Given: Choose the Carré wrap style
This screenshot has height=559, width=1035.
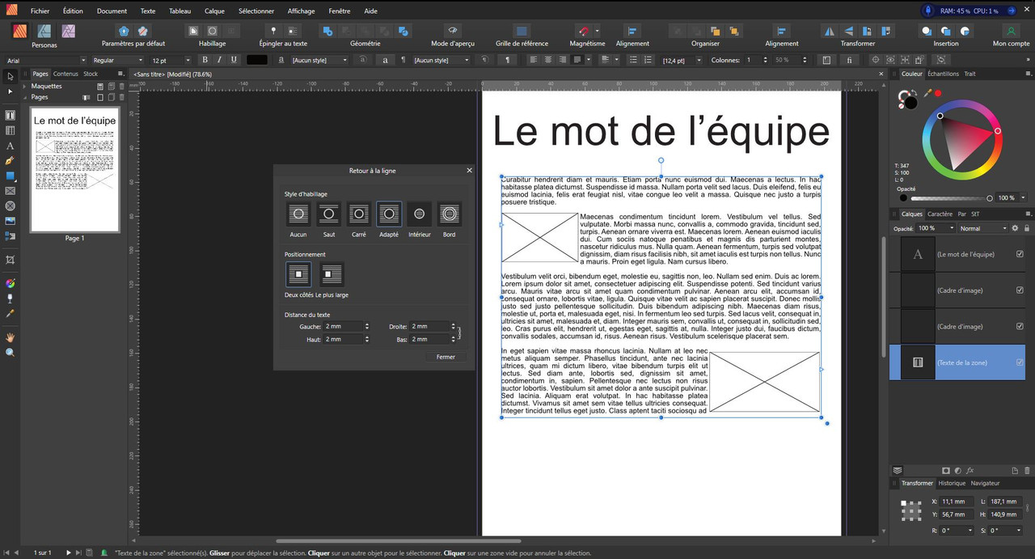Looking at the screenshot, I should click(359, 214).
